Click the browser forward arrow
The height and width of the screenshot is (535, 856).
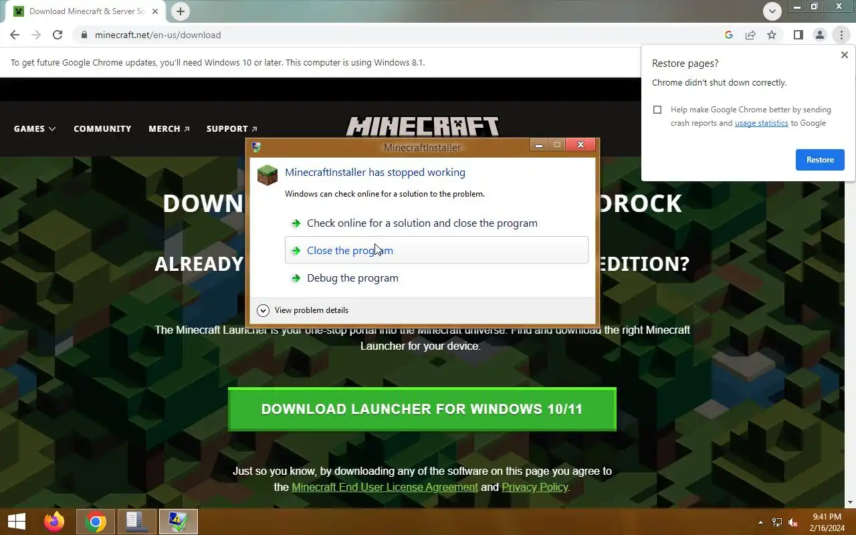click(x=36, y=35)
